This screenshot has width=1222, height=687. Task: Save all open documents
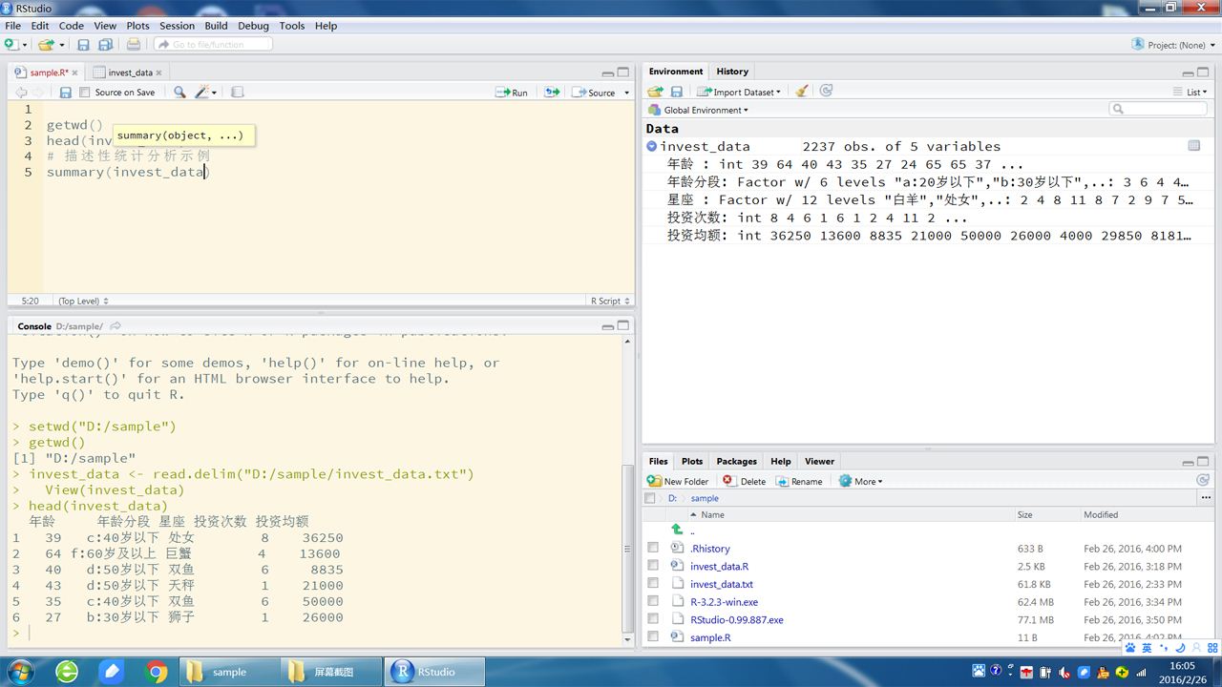[x=105, y=45]
